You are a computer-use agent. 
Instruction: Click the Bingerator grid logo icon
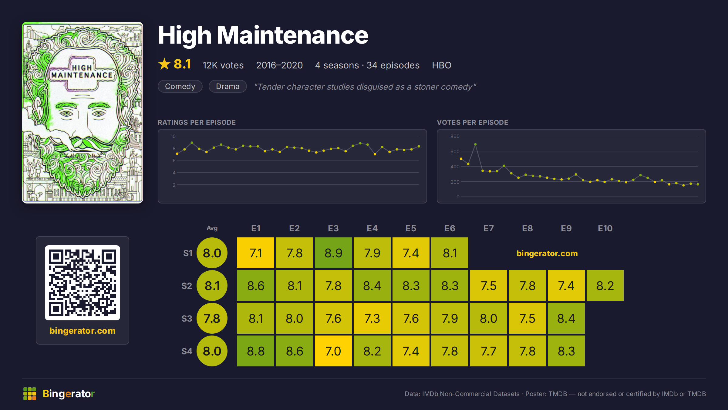tap(30, 394)
